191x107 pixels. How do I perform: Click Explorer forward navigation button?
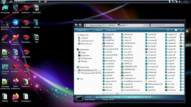coord(80,25)
